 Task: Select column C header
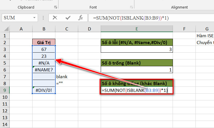[66, 29]
